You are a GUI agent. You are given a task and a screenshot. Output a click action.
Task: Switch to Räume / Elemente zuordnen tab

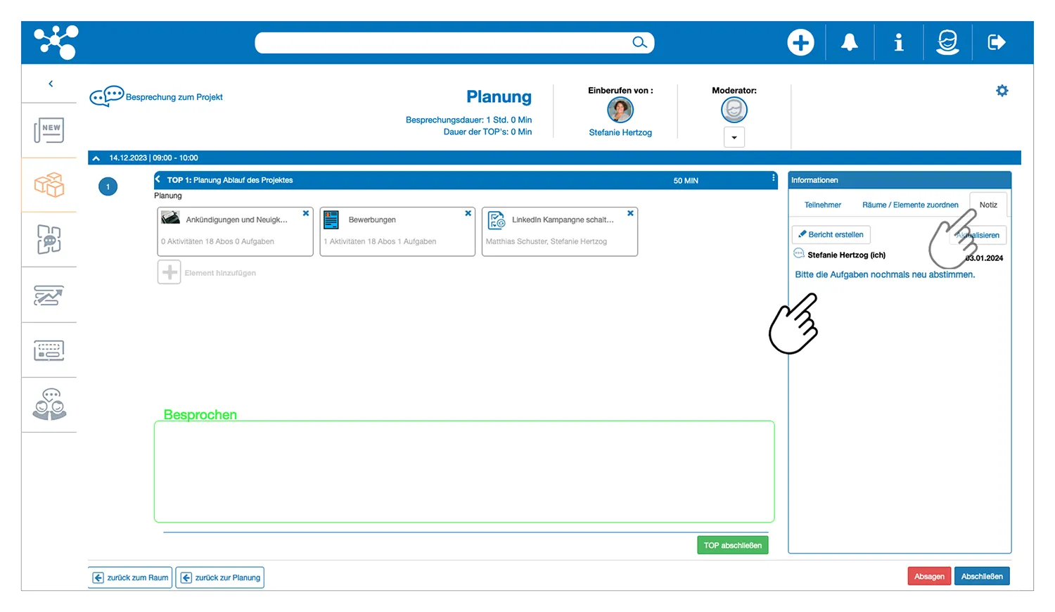point(910,205)
